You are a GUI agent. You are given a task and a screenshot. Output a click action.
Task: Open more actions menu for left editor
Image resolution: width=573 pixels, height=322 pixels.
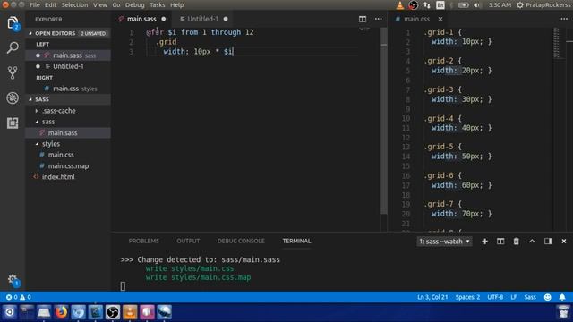click(378, 19)
